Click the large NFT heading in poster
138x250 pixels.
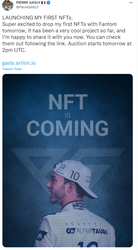click(x=68, y=102)
